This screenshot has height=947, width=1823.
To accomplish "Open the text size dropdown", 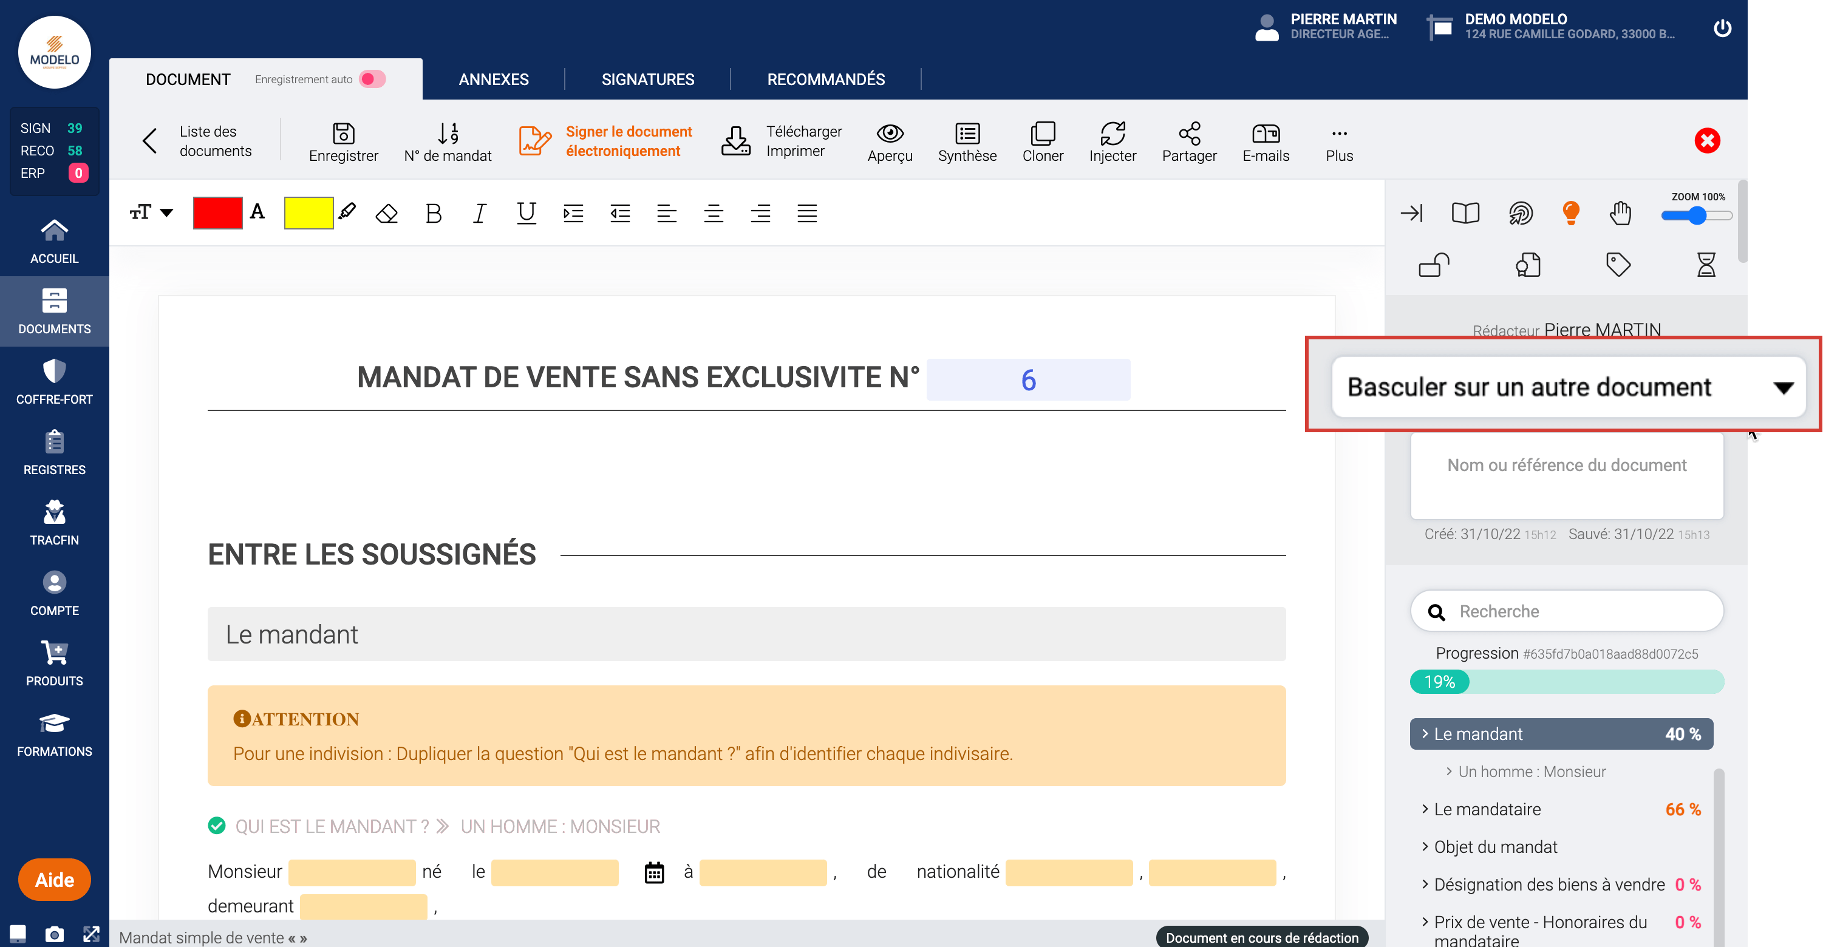I will (150, 212).
